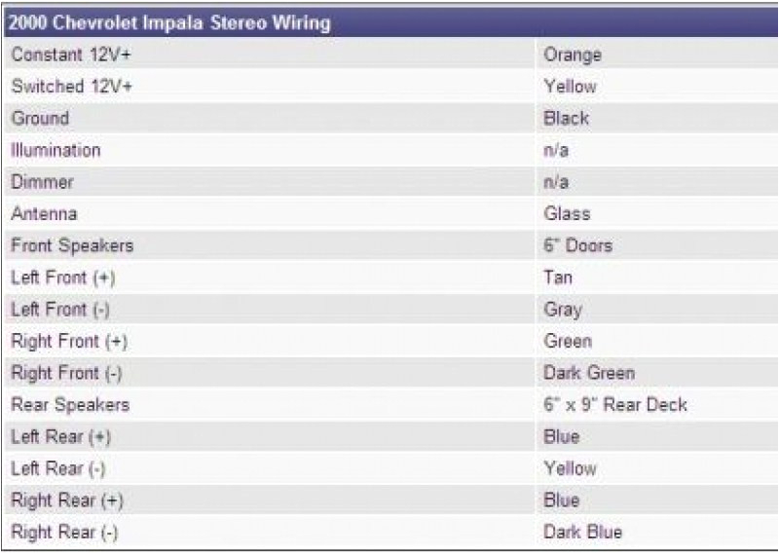Image resolution: width=779 pixels, height=555 pixels.
Task: Click the Gray wire color value
Action: 563,310
